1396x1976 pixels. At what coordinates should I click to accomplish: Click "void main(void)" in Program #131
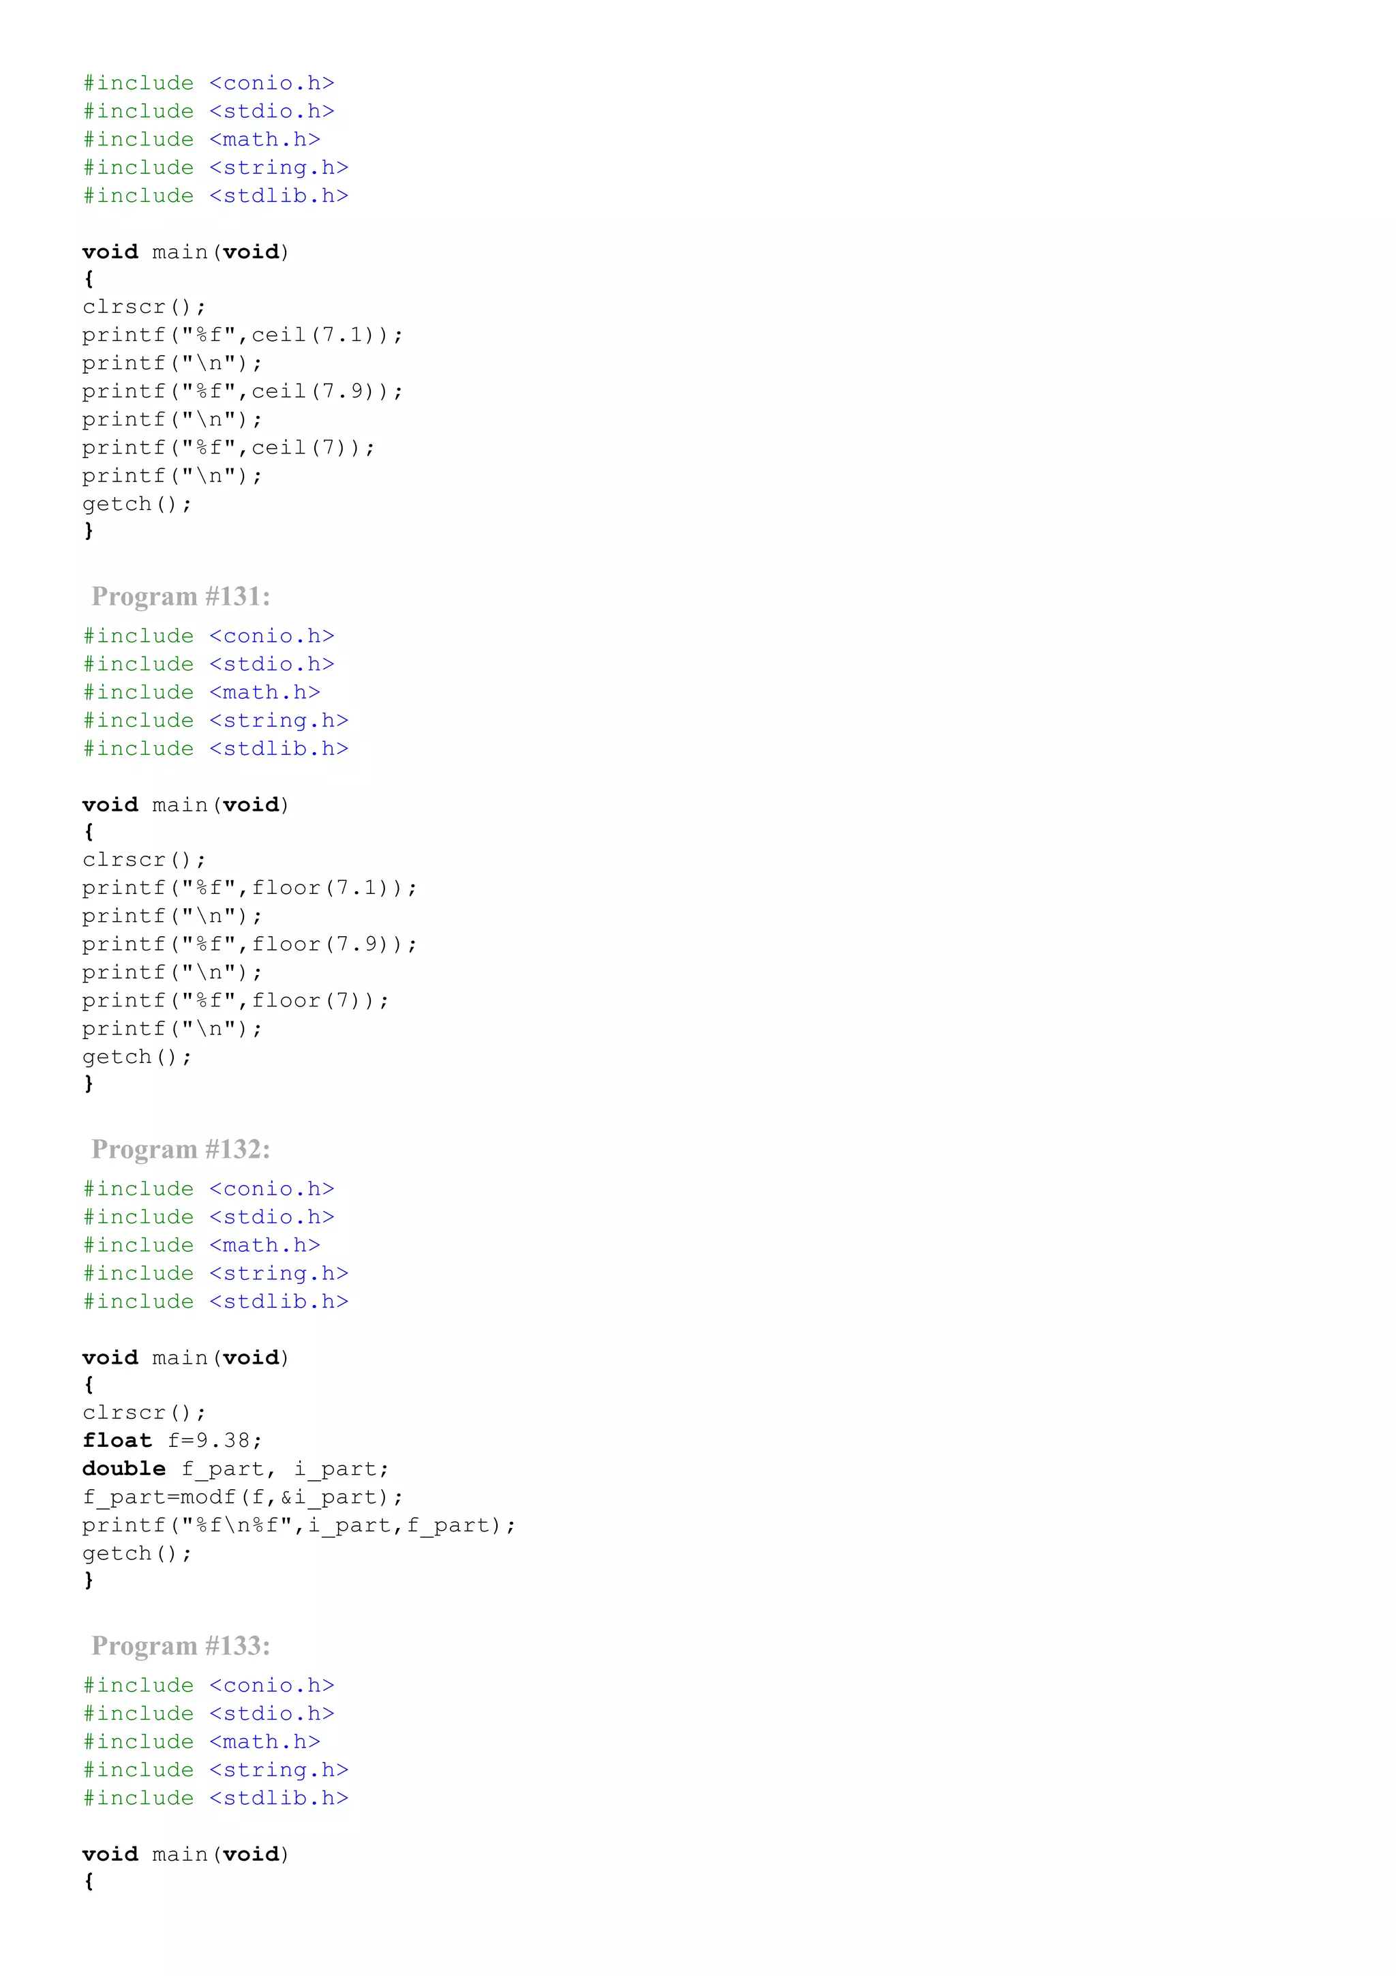(186, 805)
